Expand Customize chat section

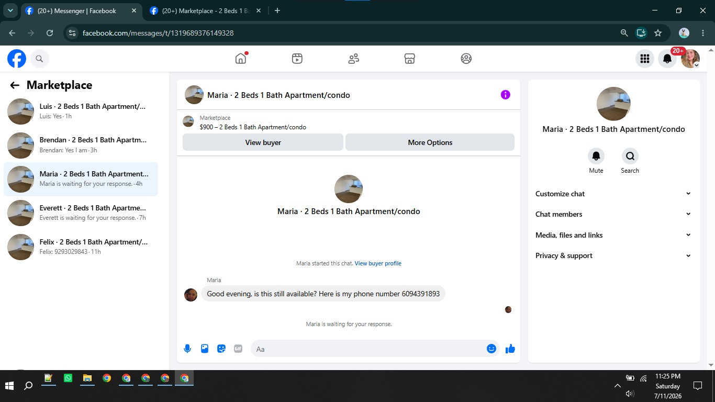click(x=613, y=194)
